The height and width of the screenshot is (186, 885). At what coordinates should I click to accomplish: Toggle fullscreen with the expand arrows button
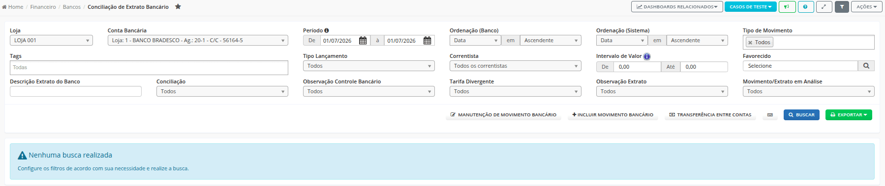[x=824, y=7]
